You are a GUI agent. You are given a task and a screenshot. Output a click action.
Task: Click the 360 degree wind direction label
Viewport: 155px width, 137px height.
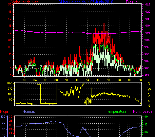[x=10, y=83]
